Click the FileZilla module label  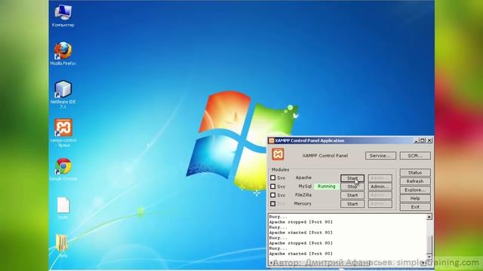click(303, 195)
